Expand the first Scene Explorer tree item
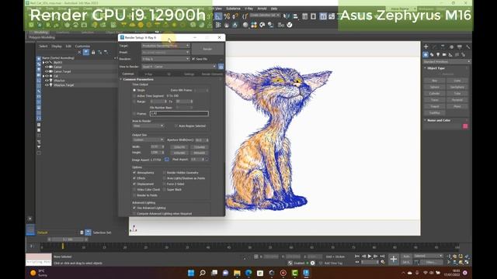The height and width of the screenshot is (279, 497). (x=43, y=63)
